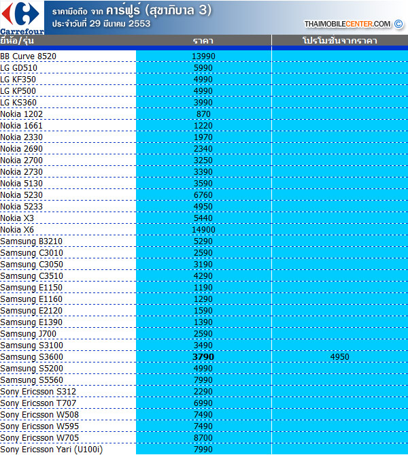408x455 pixels.
Task: Select Samsung C3050 model name
Action: (32, 265)
